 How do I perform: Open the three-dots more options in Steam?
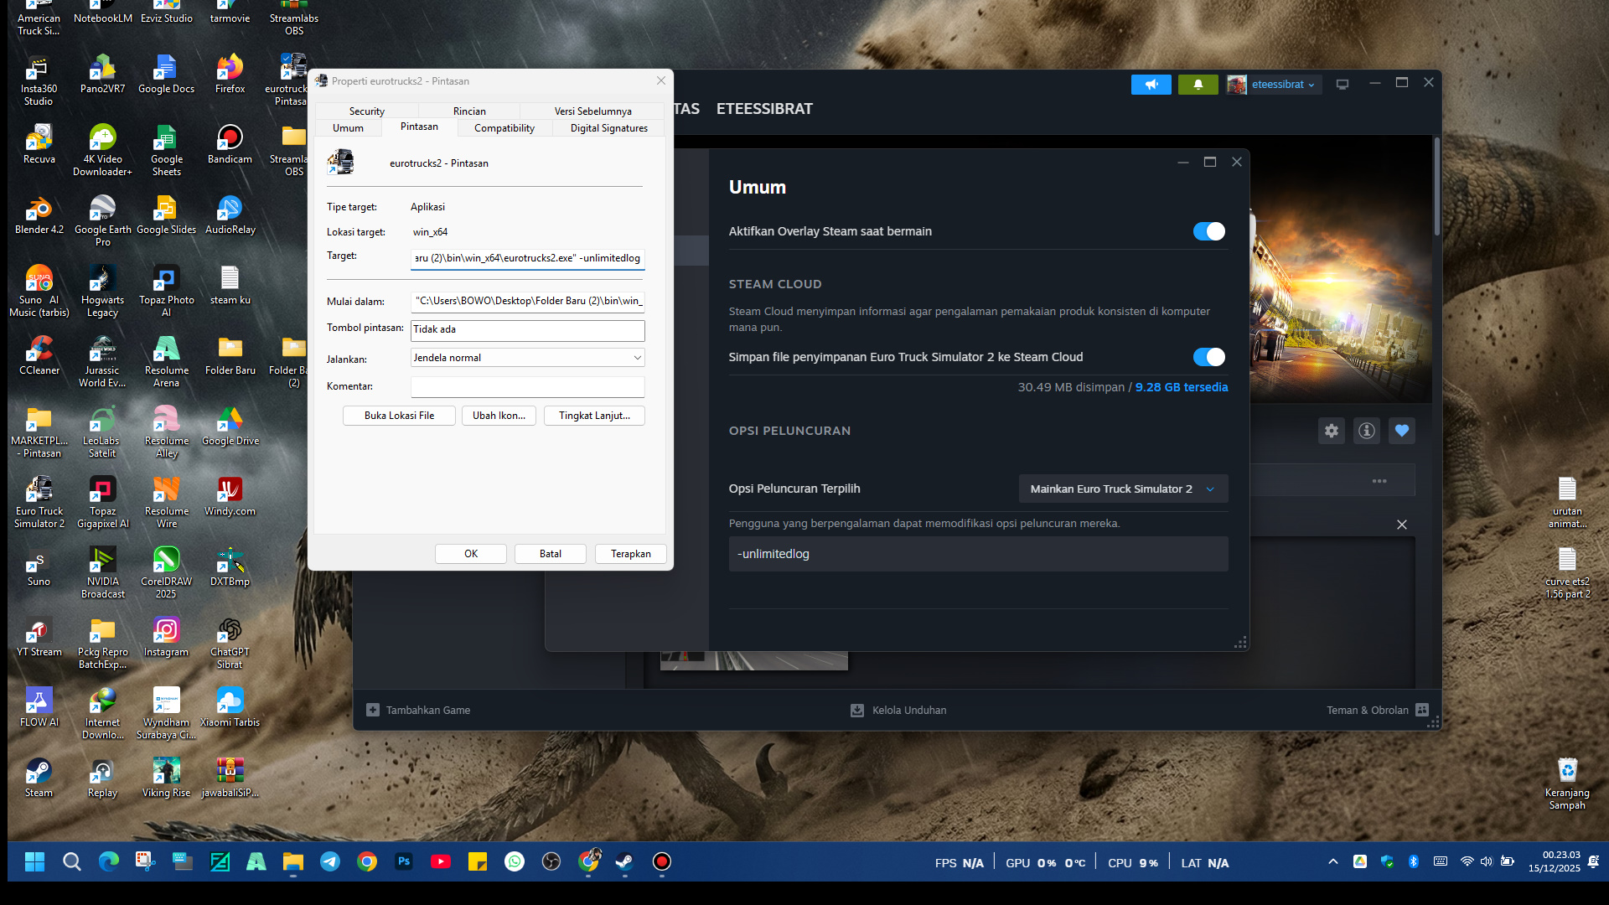1379,481
